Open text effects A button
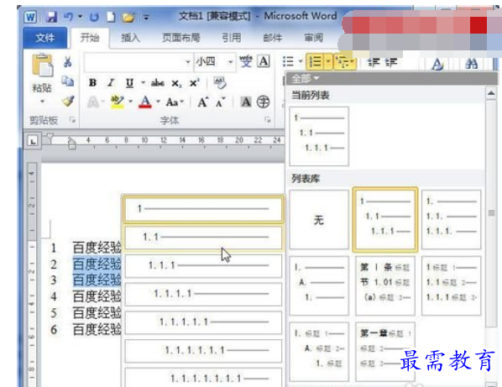502x387 pixels. coord(93,102)
